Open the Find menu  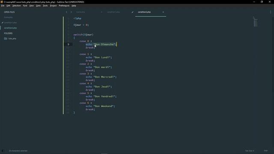[x=25, y=6]
